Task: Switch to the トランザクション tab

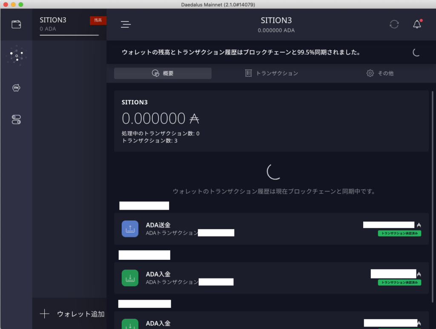Action: point(272,73)
